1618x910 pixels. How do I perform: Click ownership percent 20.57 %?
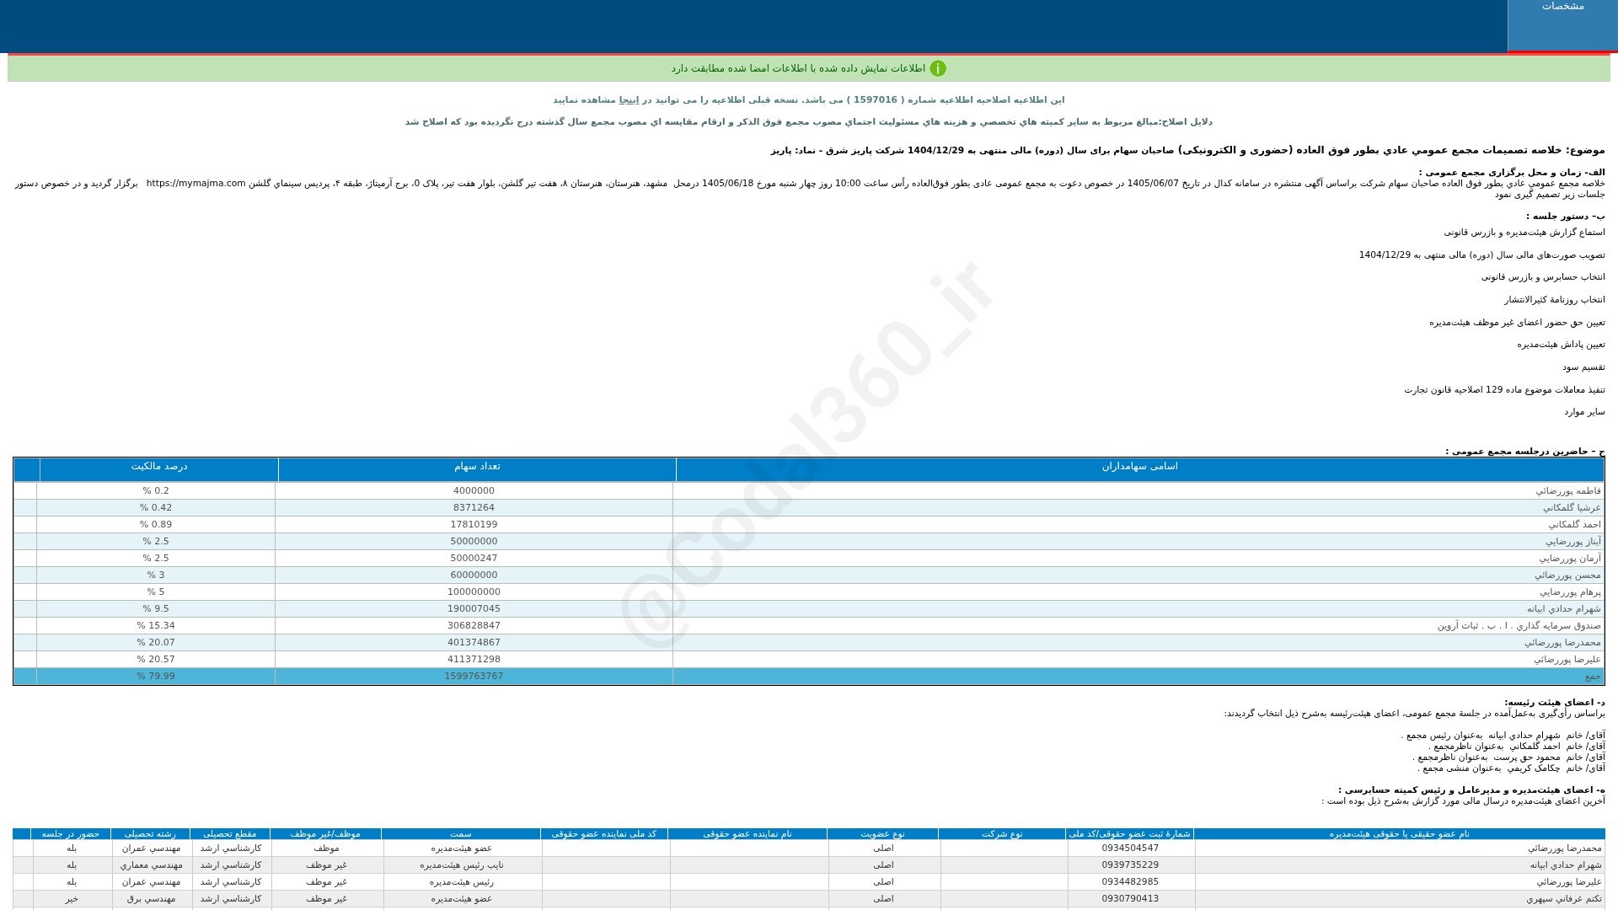tap(156, 660)
